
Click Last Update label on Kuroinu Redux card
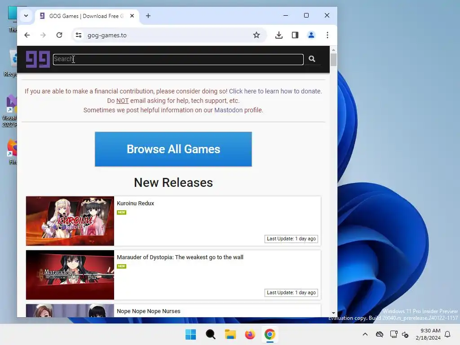point(291,239)
